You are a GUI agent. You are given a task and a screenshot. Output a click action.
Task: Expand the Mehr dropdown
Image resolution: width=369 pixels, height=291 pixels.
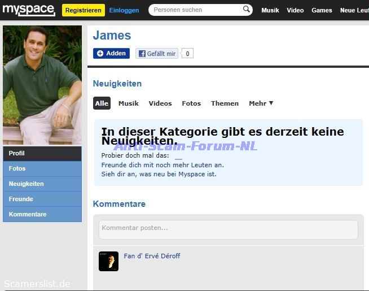[261, 103]
